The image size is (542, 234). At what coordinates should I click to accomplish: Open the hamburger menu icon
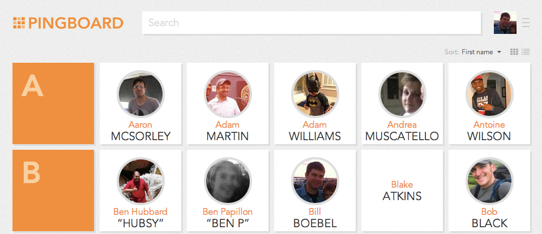[x=526, y=23]
